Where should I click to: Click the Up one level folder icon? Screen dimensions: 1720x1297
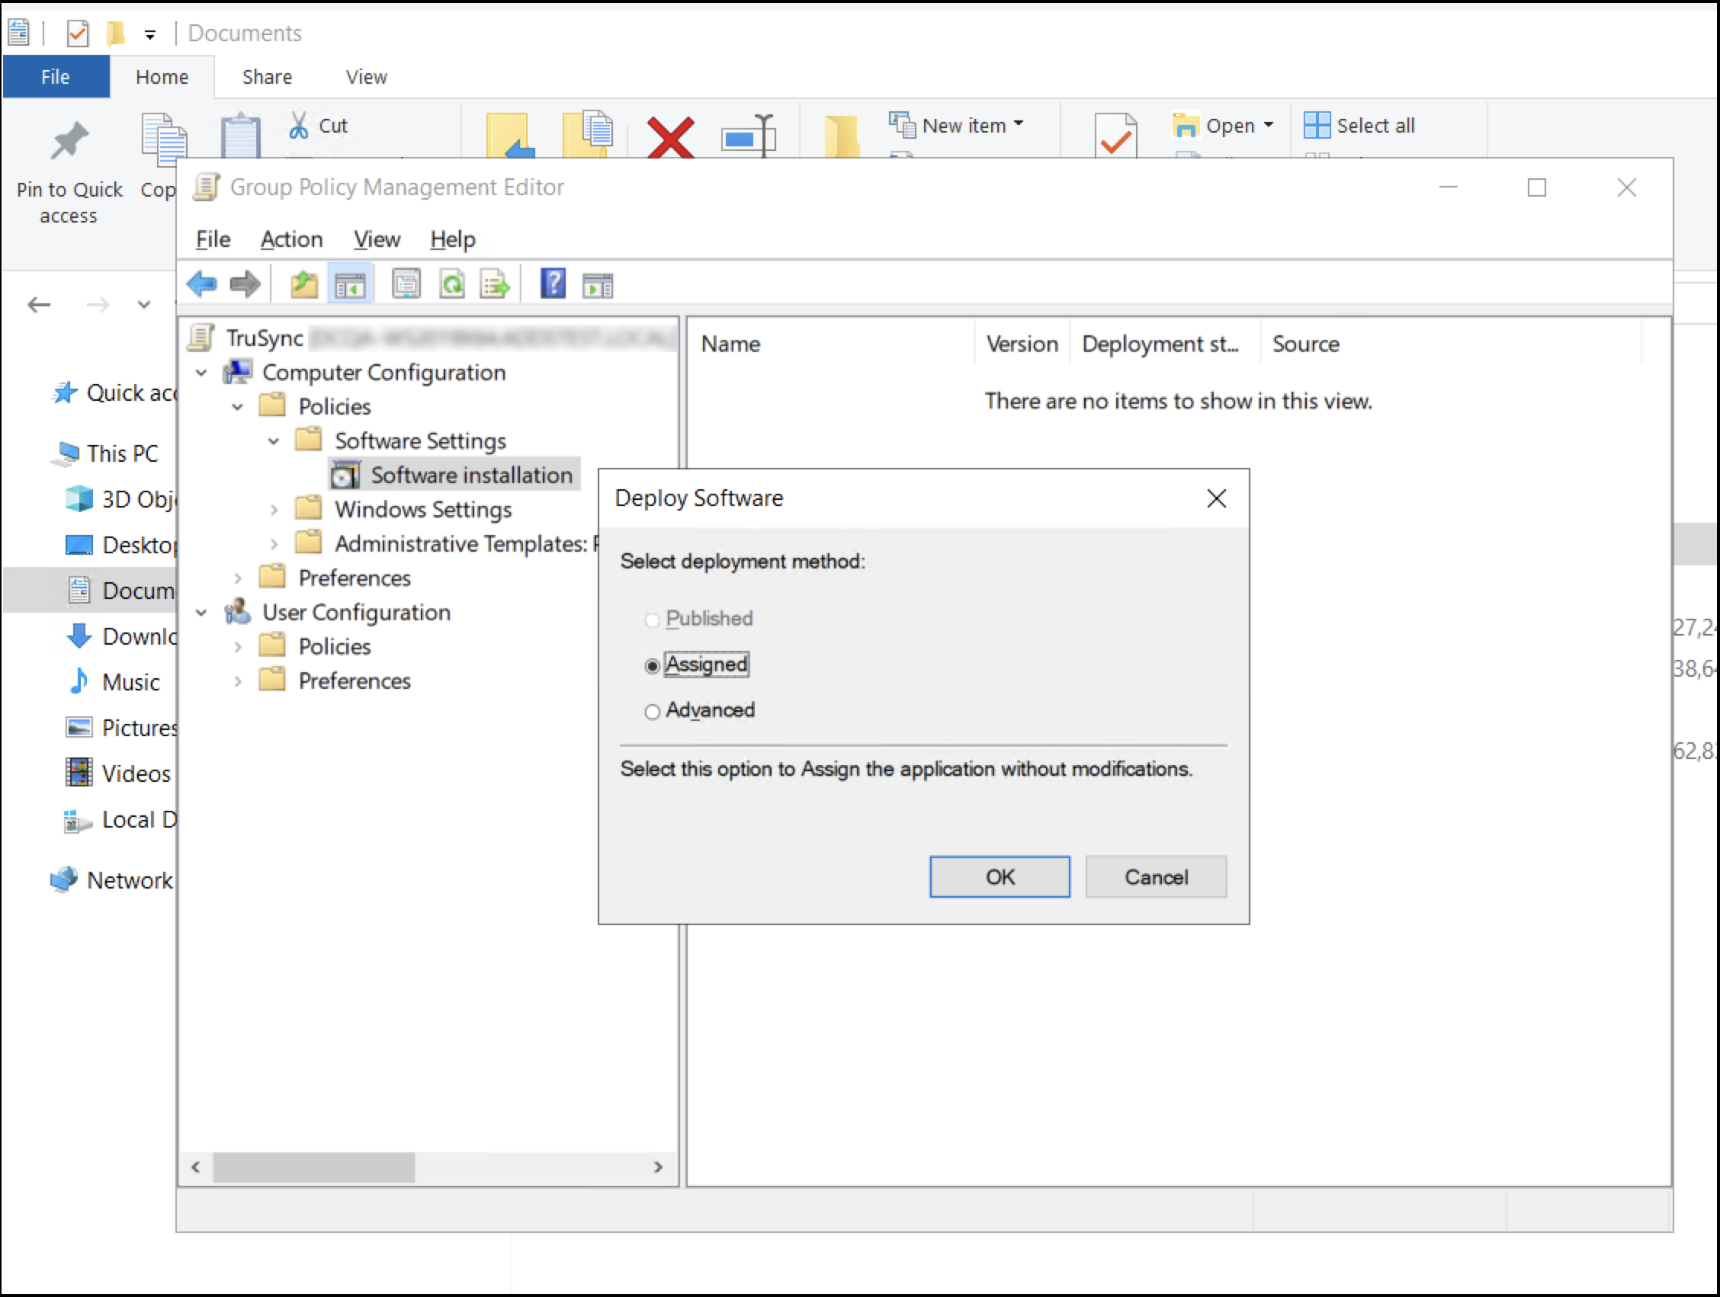304,284
